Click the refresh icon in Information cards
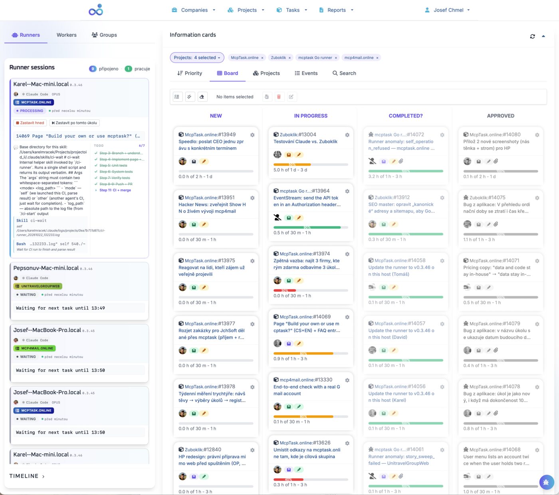Image resolution: width=559 pixels, height=495 pixels. [532, 36]
